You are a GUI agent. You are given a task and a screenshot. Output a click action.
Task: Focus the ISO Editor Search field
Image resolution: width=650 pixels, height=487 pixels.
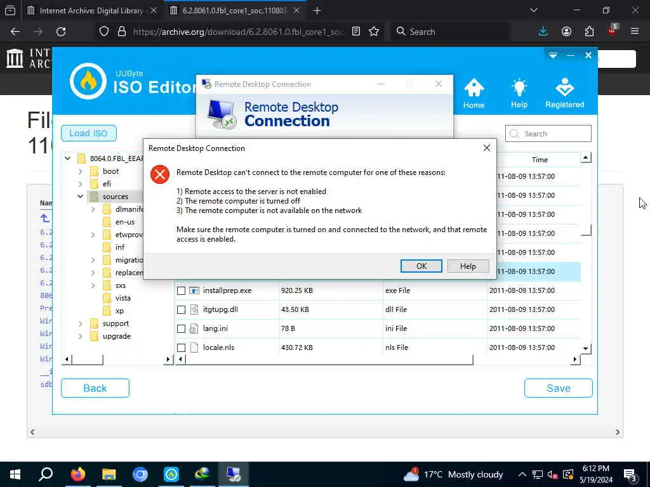548,134
